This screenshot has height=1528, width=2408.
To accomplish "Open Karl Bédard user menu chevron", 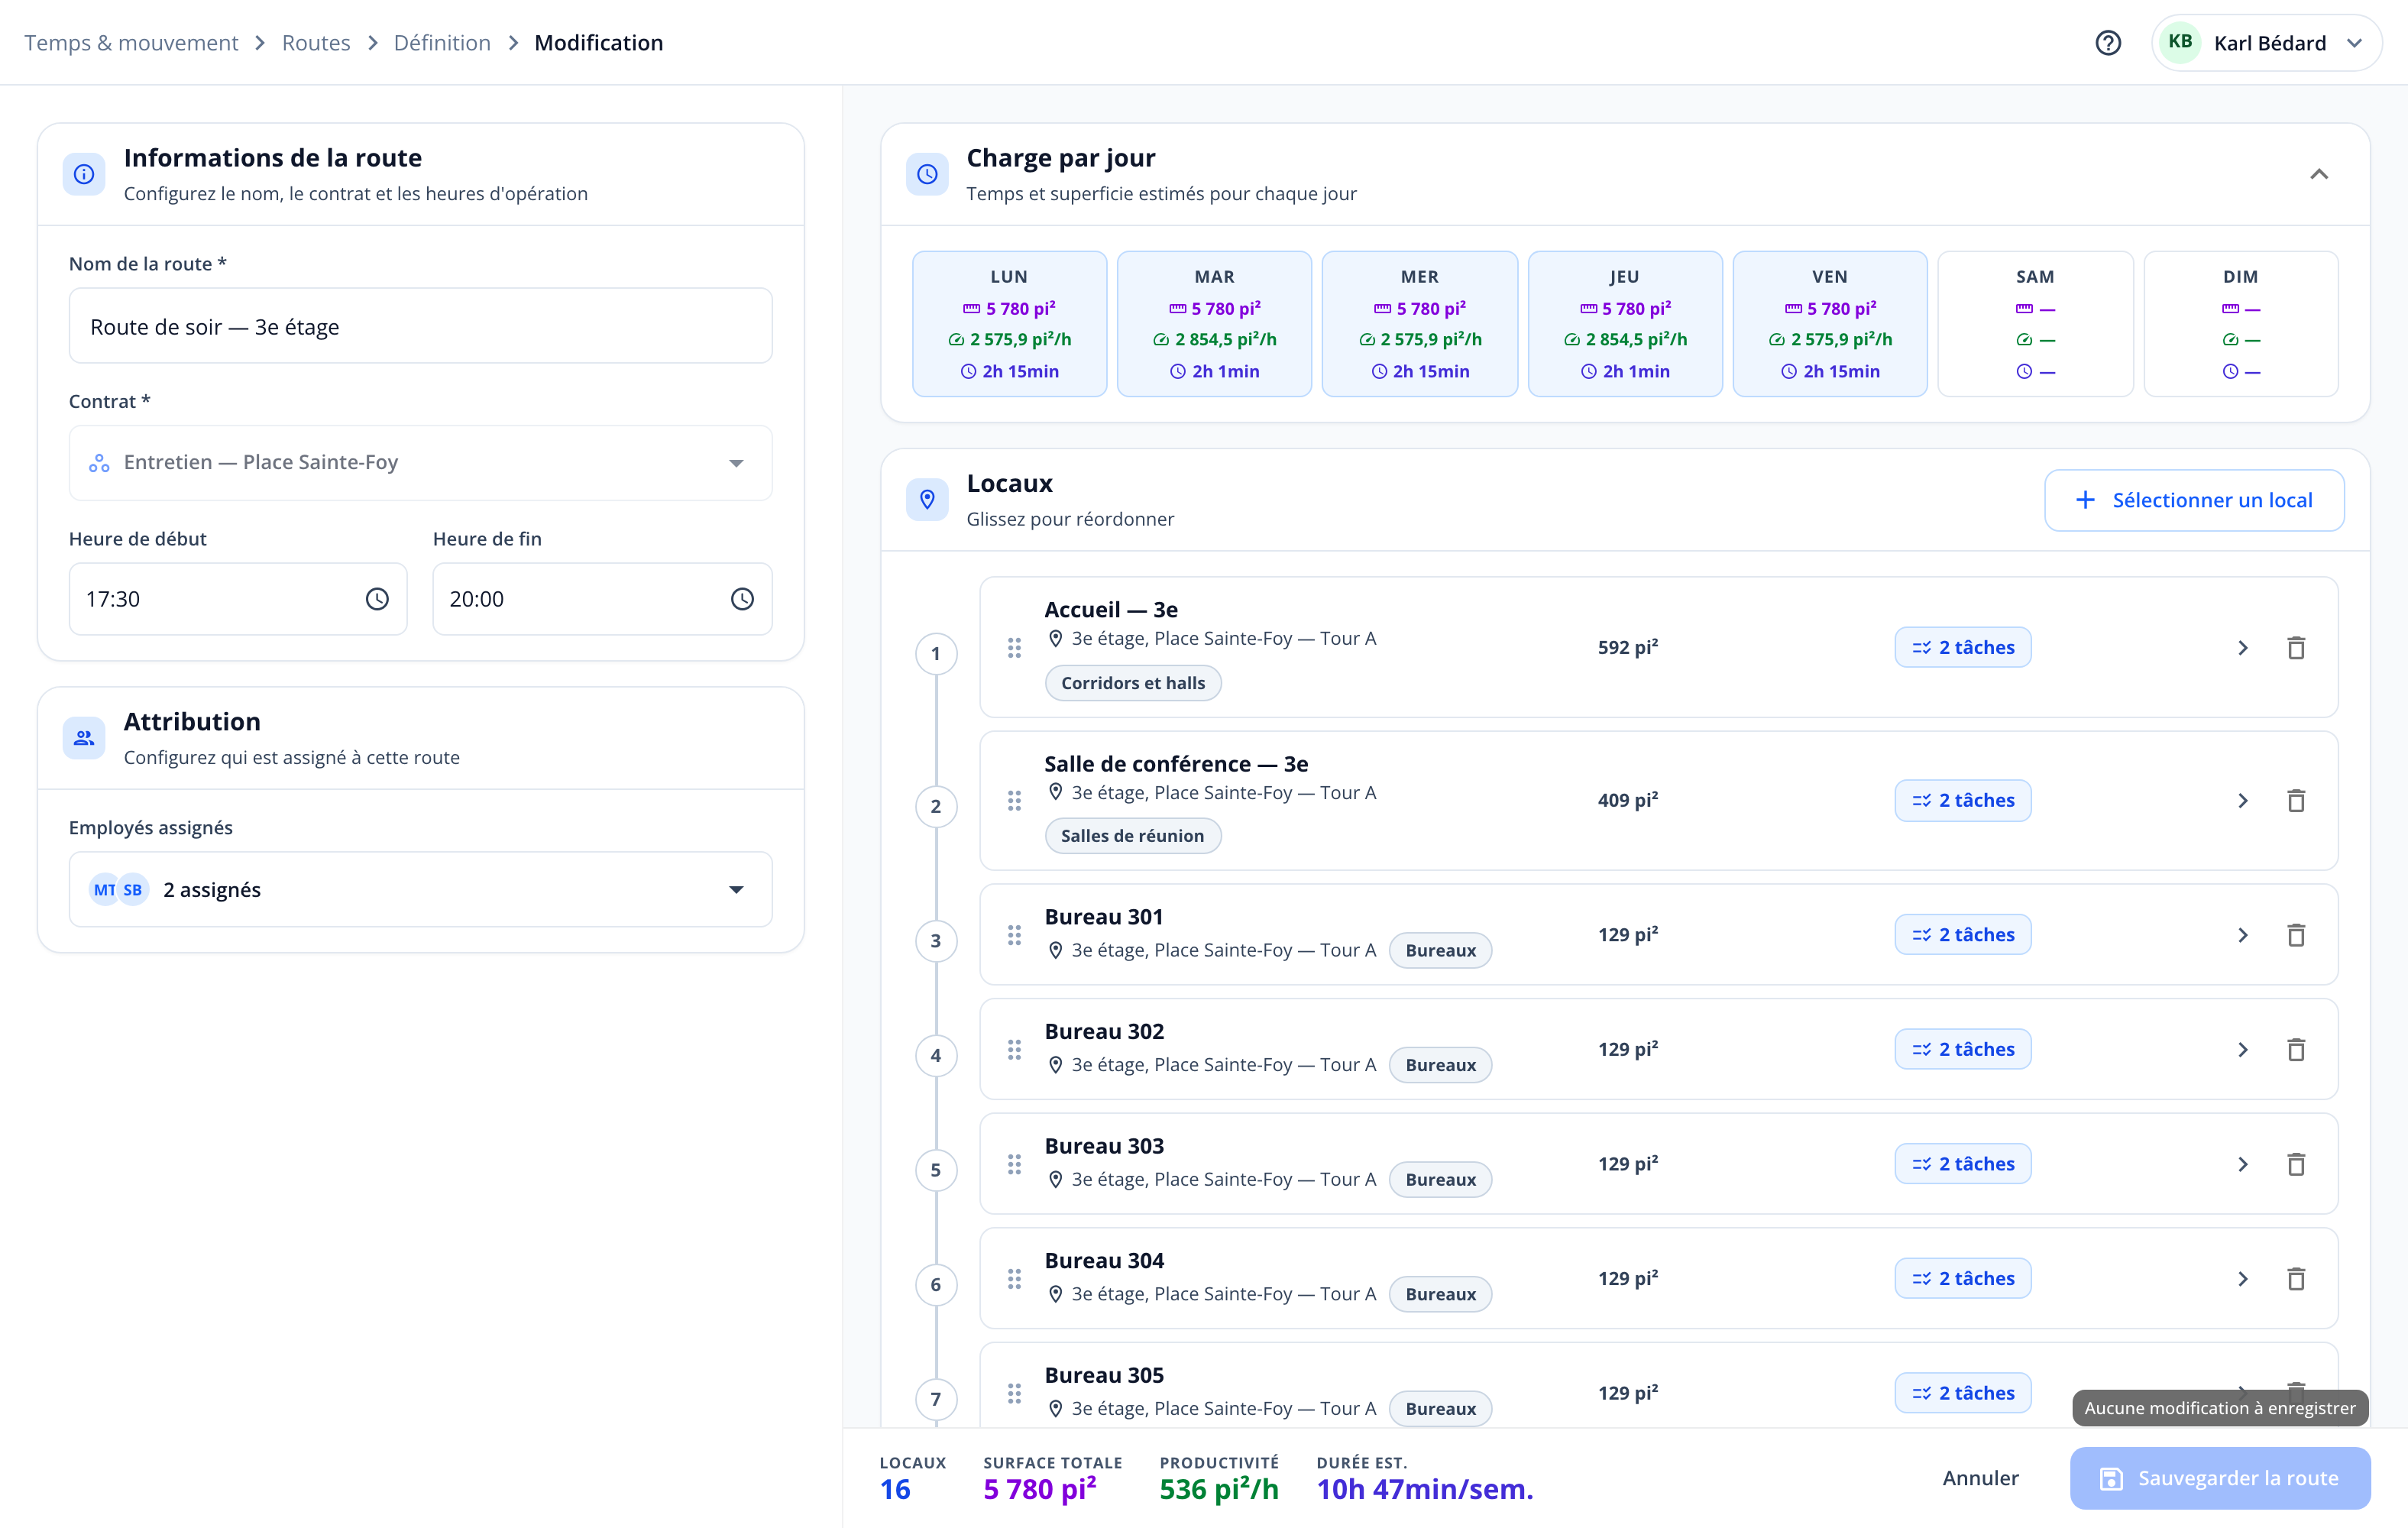I will 2354,43.
